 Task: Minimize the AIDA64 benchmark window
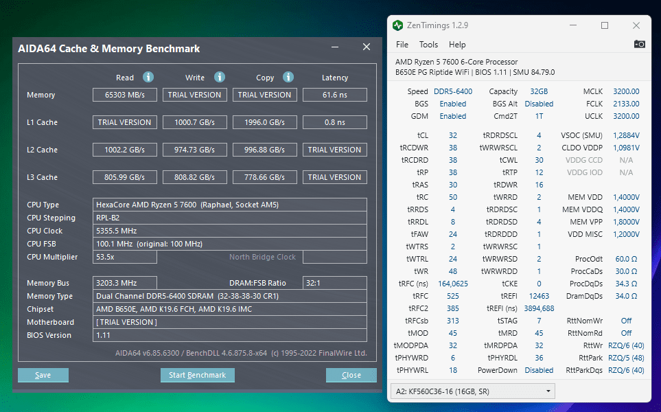(x=335, y=47)
